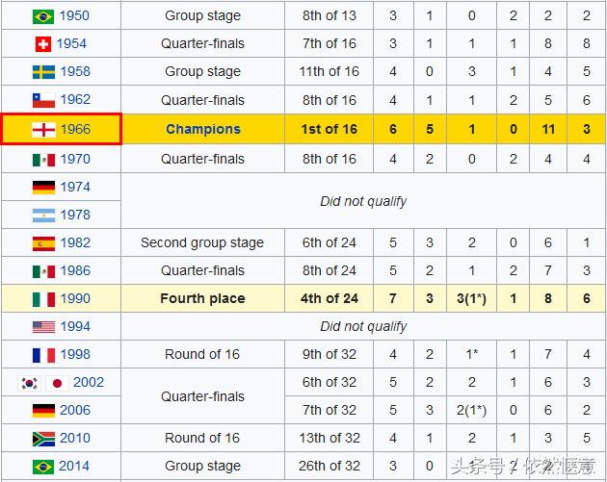
Task: Follow the 2006 World Cup link
Action: pyautogui.click(x=75, y=411)
